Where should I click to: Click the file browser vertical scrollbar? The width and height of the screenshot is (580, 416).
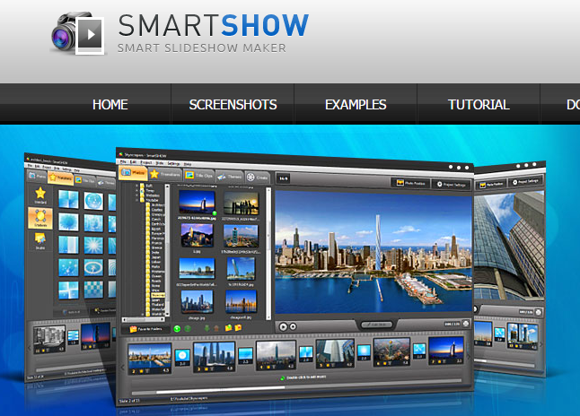pos(268,254)
